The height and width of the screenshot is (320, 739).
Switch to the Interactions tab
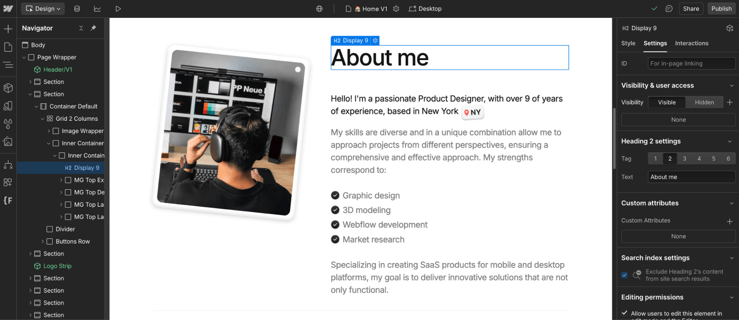tap(692, 43)
